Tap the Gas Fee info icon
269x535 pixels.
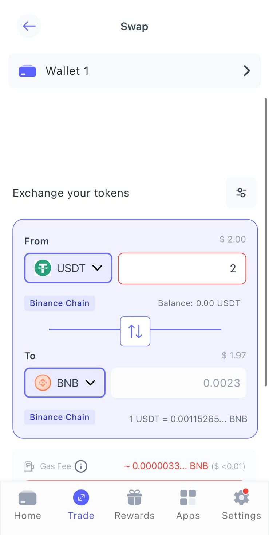click(x=81, y=466)
